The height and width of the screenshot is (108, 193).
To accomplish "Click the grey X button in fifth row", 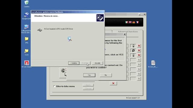I will click(139, 64).
